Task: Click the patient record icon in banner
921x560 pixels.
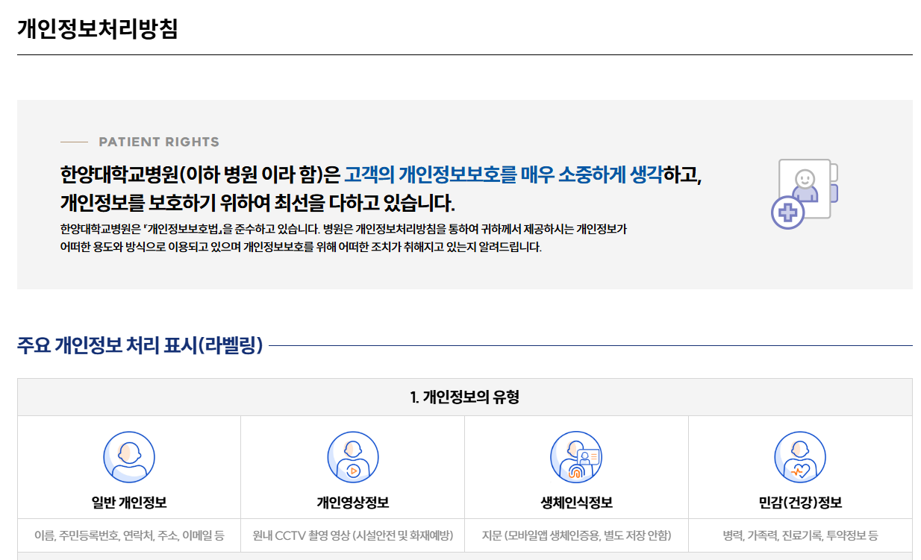Action: (x=805, y=194)
